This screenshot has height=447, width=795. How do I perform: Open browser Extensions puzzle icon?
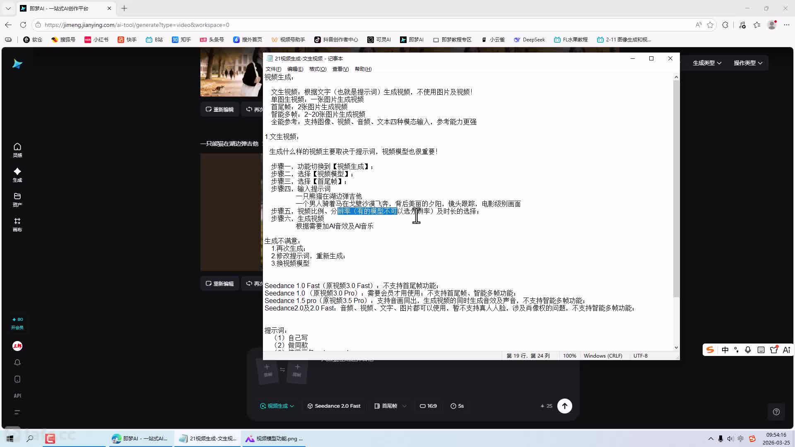pyautogui.click(x=725, y=25)
